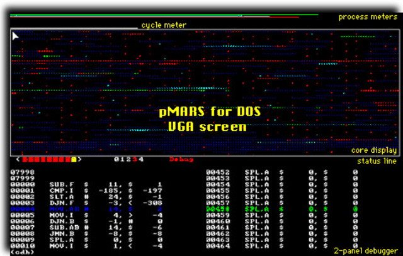The height and width of the screenshot is (256, 403).
Task: Select address row 07998
Action: 23,172
